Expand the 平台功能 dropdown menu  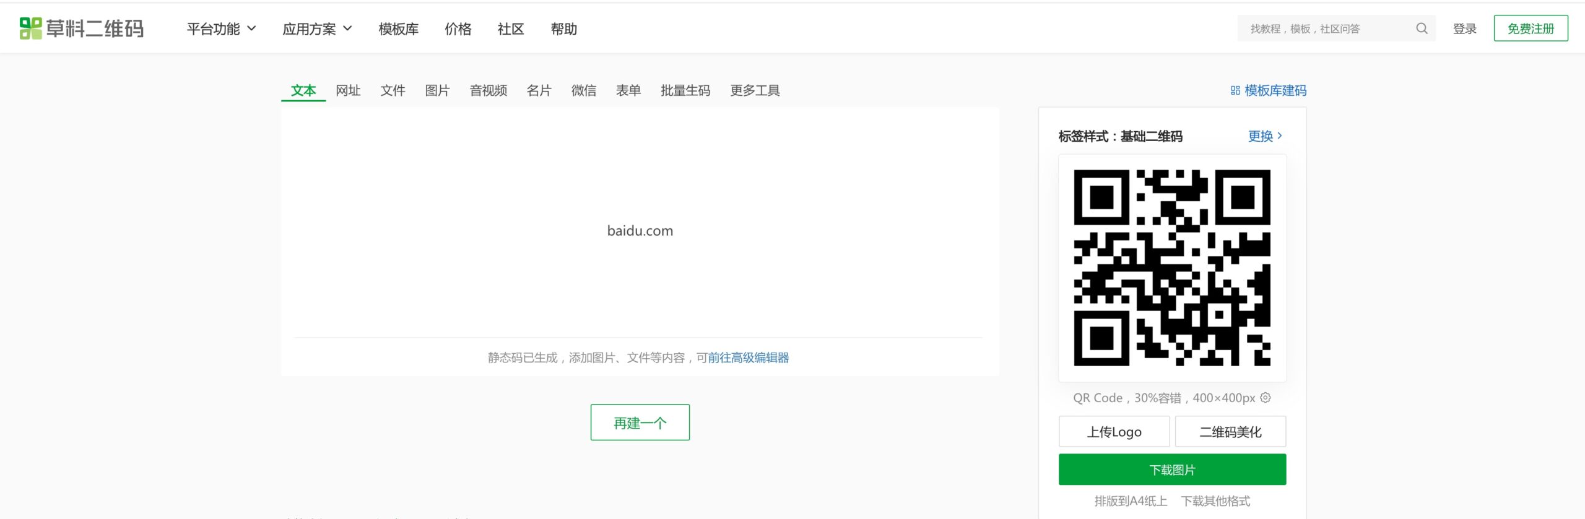(x=222, y=28)
